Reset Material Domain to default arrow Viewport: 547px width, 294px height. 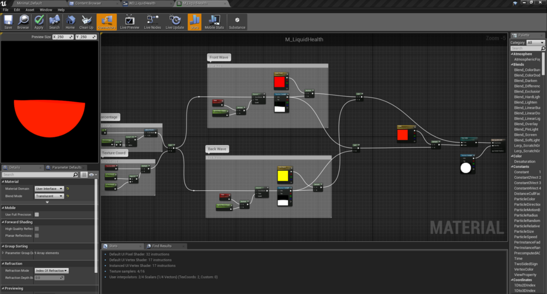coord(67,189)
